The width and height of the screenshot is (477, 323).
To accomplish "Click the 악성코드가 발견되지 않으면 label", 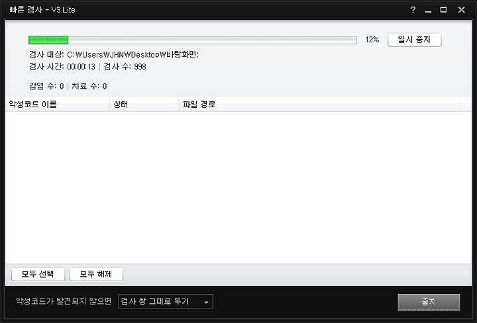I will [x=64, y=301].
